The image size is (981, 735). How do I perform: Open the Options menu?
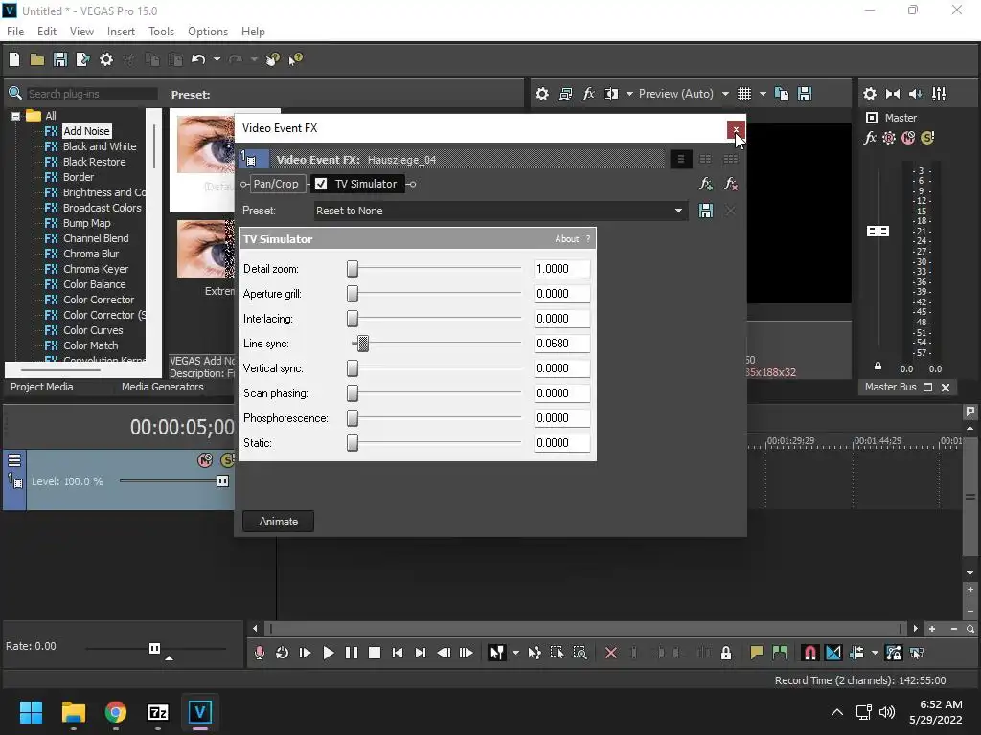pyautogui.click(x=208, y=32)
